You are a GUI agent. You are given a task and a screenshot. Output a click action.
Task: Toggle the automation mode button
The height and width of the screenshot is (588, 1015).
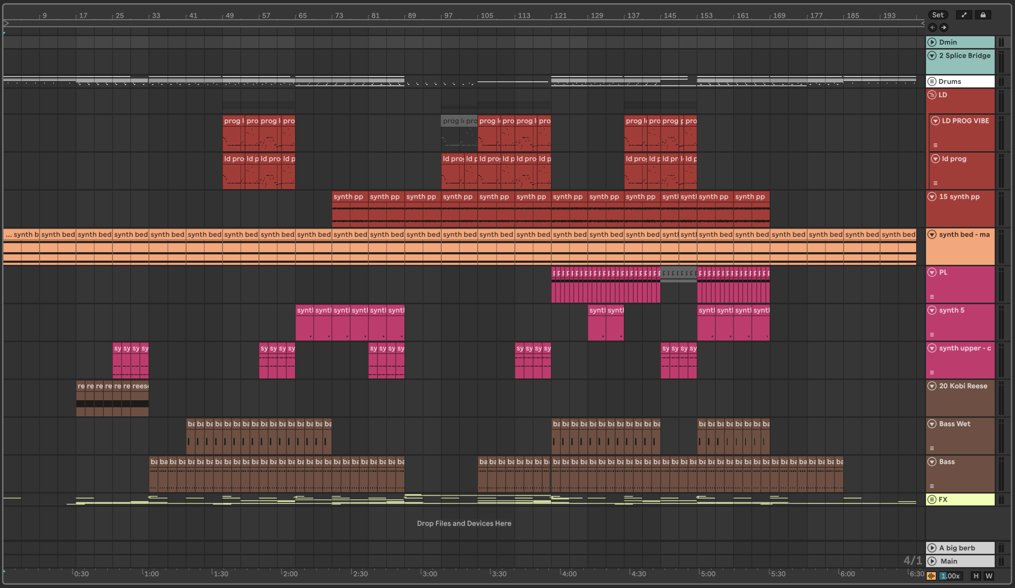click(964, 15)
